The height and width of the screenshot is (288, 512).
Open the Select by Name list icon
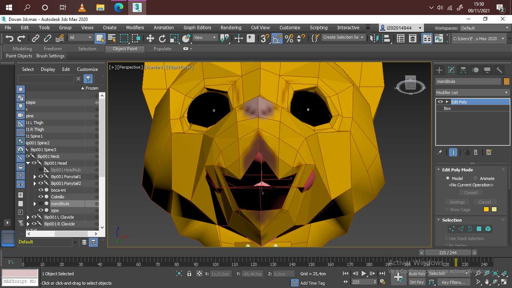pos(112,38)
